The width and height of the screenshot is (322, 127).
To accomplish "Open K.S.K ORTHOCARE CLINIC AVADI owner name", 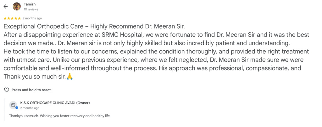I will 55,103.
